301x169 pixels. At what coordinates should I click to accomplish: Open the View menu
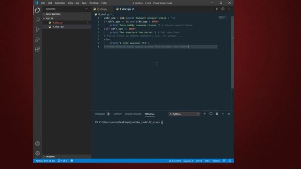pos(70,3)
